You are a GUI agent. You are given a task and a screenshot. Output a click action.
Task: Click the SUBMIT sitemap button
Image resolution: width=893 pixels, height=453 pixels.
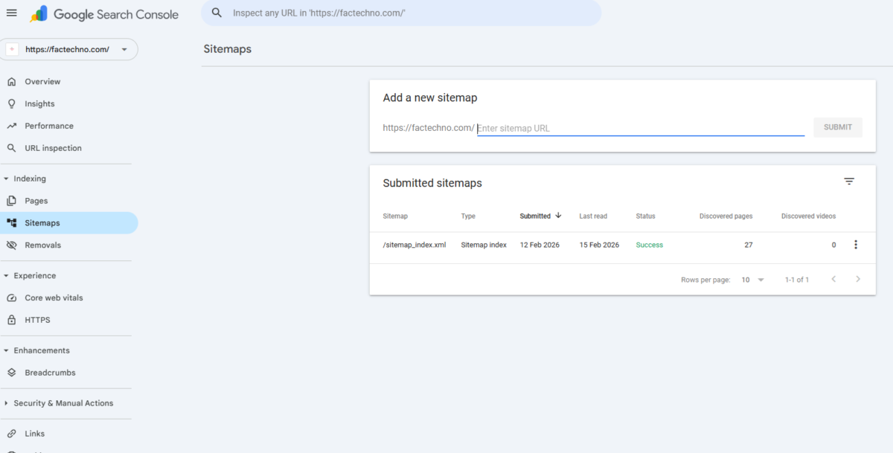point(837,127)
